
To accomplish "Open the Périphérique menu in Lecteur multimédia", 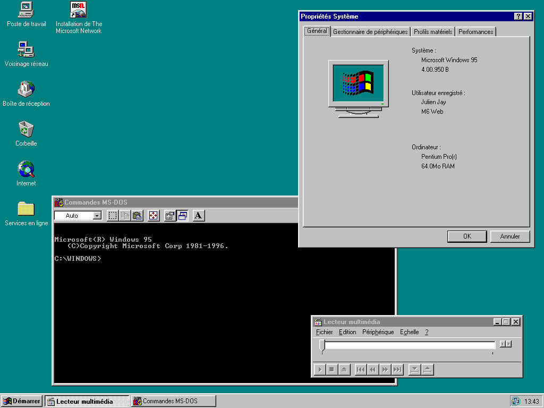I will [378, 332].
